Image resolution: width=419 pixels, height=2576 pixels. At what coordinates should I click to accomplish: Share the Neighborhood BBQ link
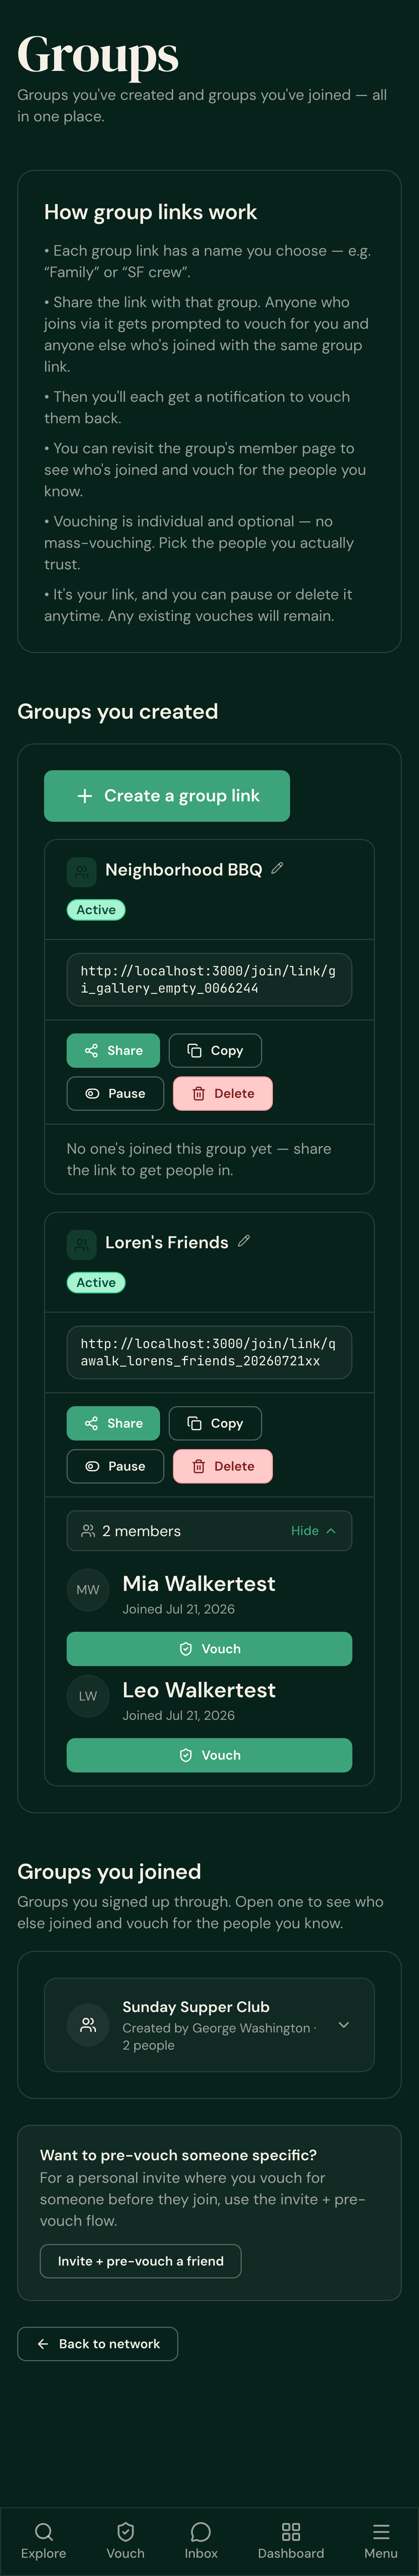coord(113,1050)
